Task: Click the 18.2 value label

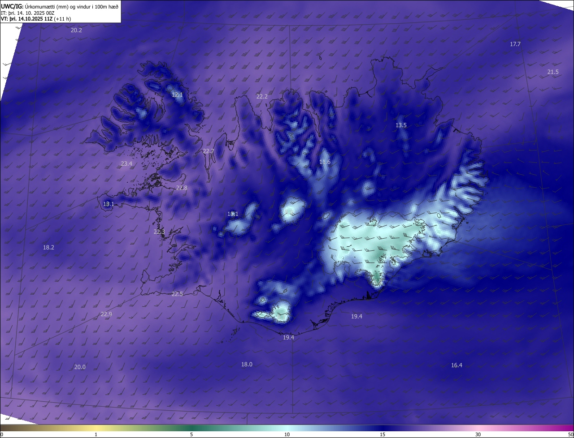Action: pos(48,248)
